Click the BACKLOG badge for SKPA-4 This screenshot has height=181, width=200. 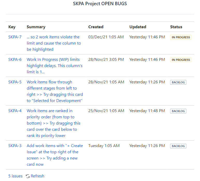[x=178, y=111]
